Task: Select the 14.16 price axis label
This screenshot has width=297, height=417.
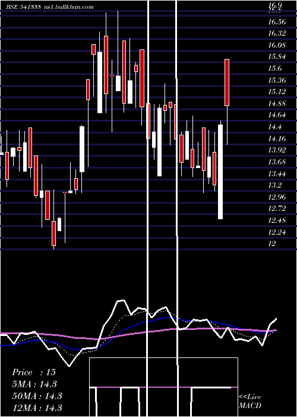Action: point(277,139)
